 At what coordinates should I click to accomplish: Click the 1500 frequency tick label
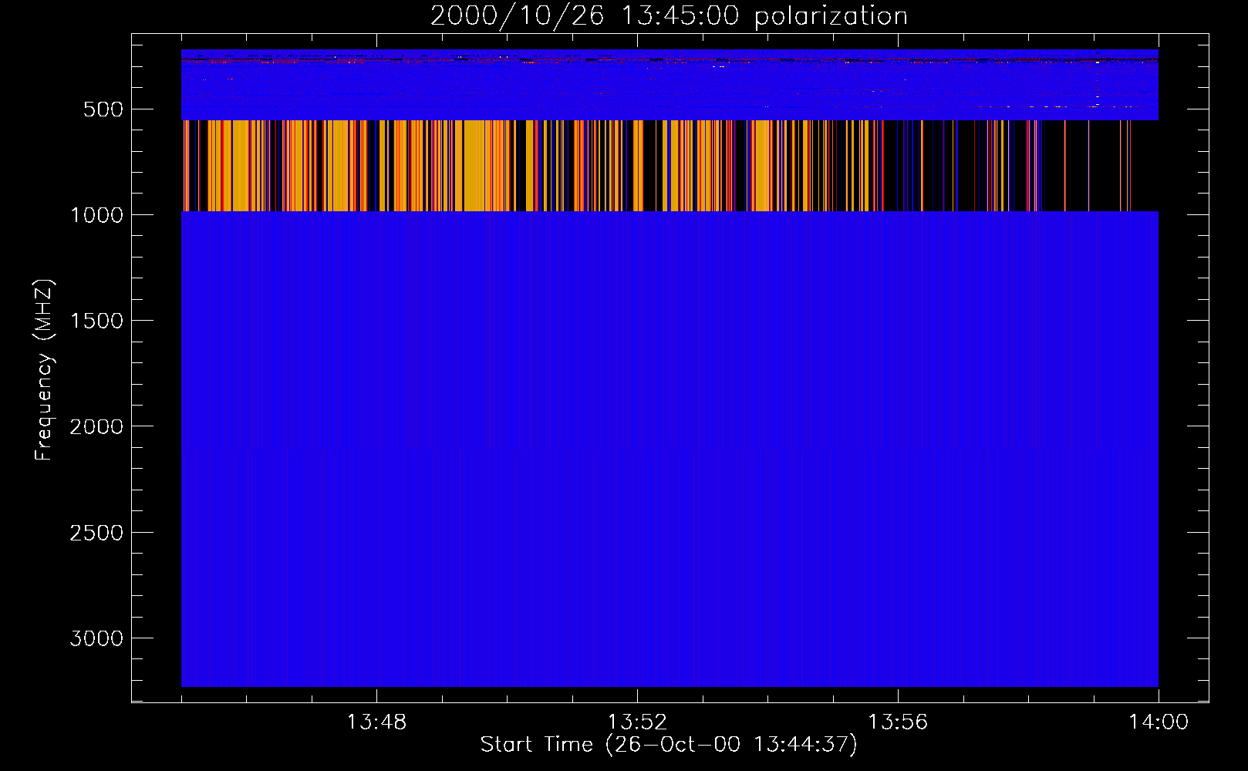click(x=96, y=321)
